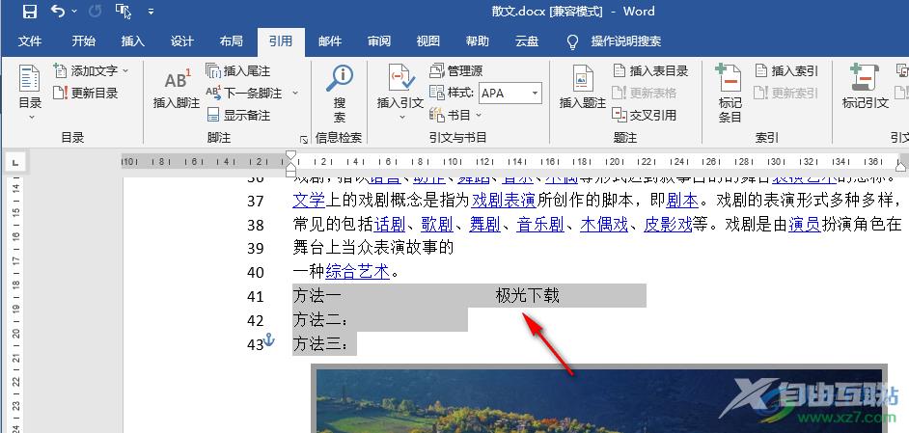
Task: Switch to the 云盘 tab
Action: coord(527,41)
